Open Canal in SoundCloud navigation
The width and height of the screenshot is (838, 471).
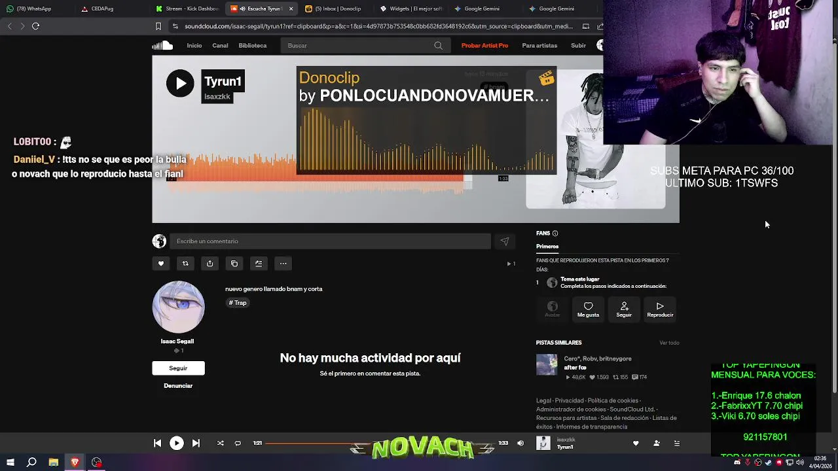(220, 46)
